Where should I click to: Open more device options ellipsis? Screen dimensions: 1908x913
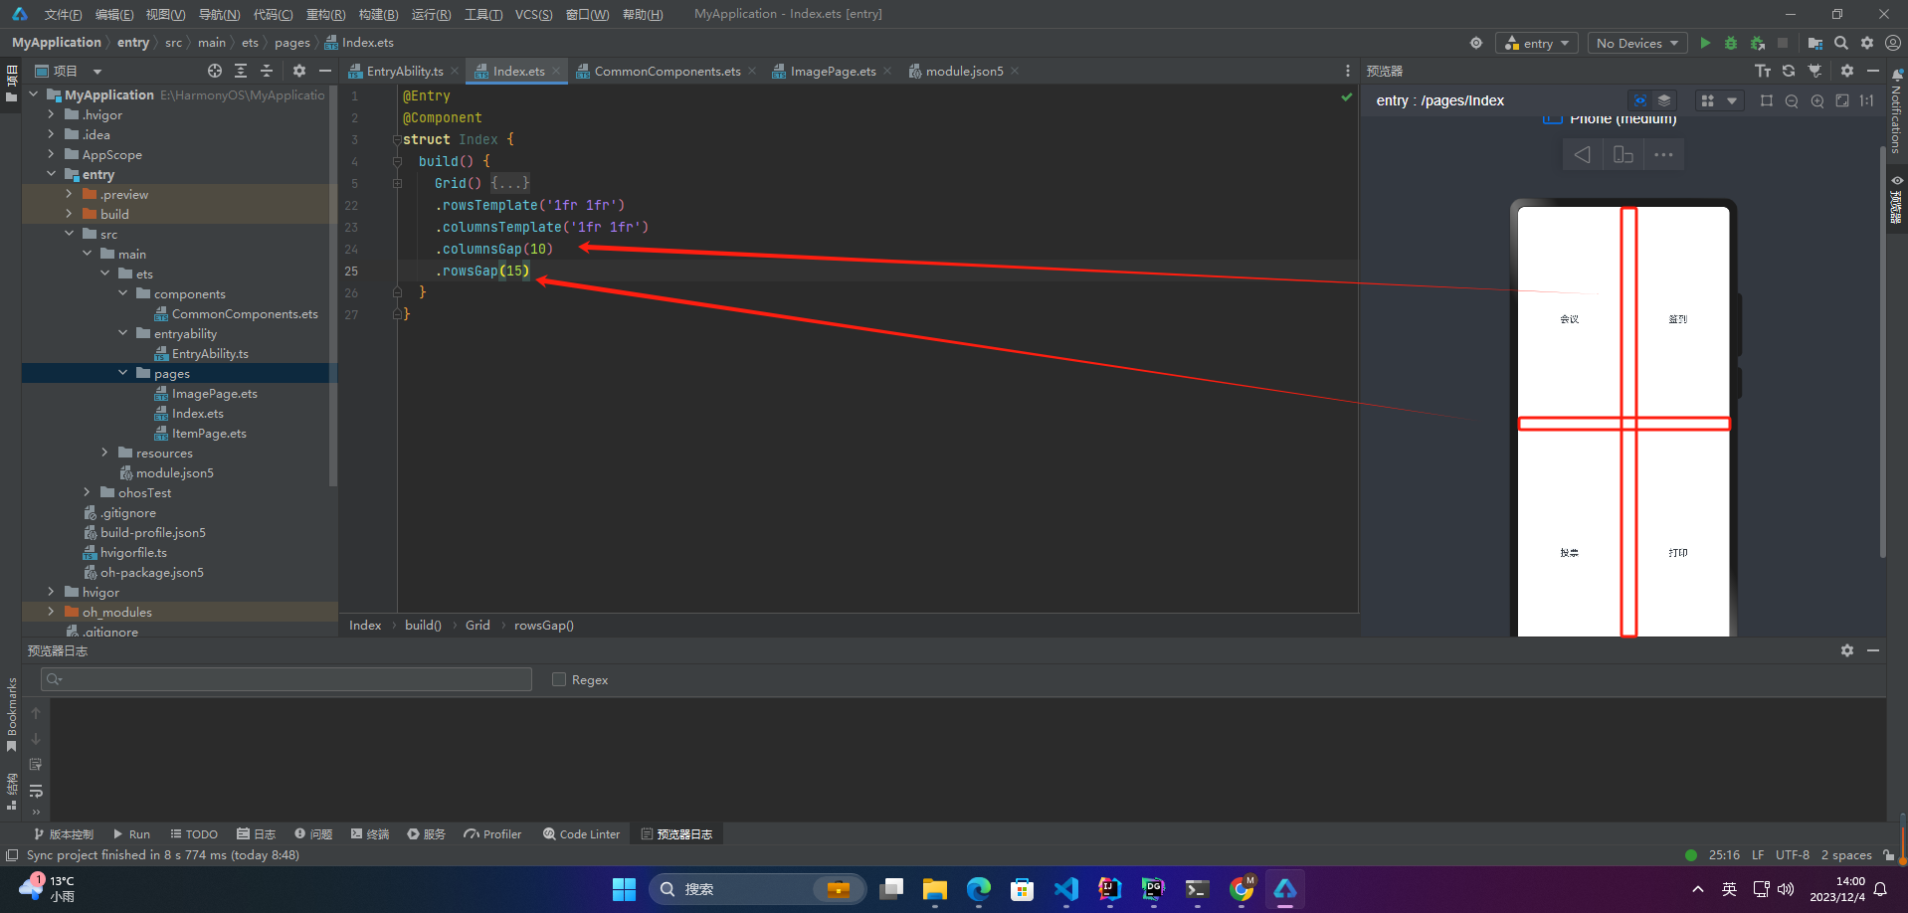(x=1663, y=154)
